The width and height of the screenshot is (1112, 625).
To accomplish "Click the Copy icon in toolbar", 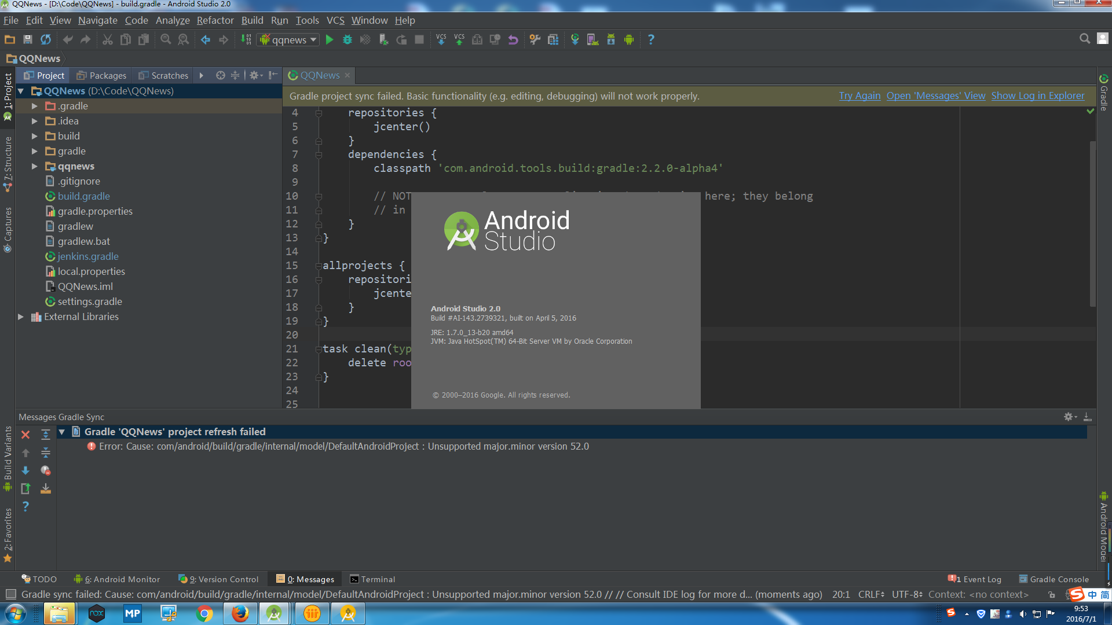I will (x=126, y=39).
